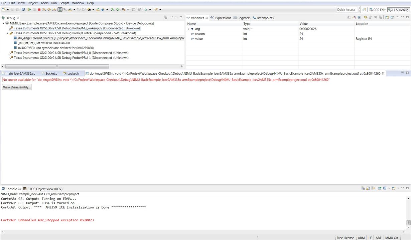
Task: Select the reason variable row
Action: [x=298, y=34]
